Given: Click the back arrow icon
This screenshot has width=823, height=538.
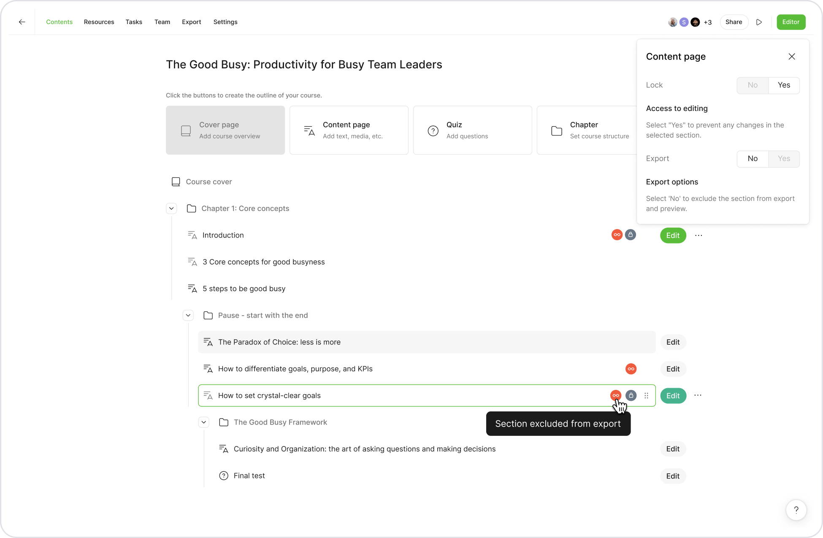Looking at the screenshot, I should coord(22,22).
